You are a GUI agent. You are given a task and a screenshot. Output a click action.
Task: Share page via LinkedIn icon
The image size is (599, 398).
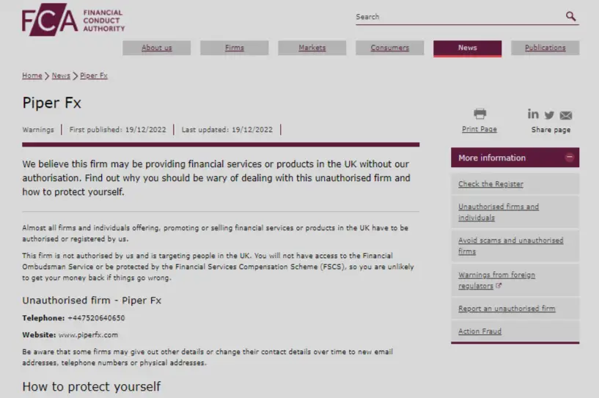(533, 114)
